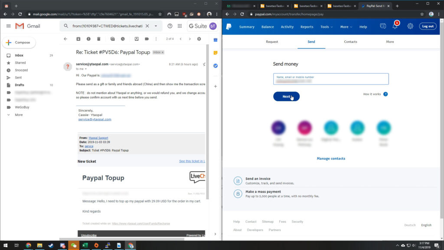Switch to the Contacts tab
Viewport: 444px width, 250px height.
[x=350, y=42]
